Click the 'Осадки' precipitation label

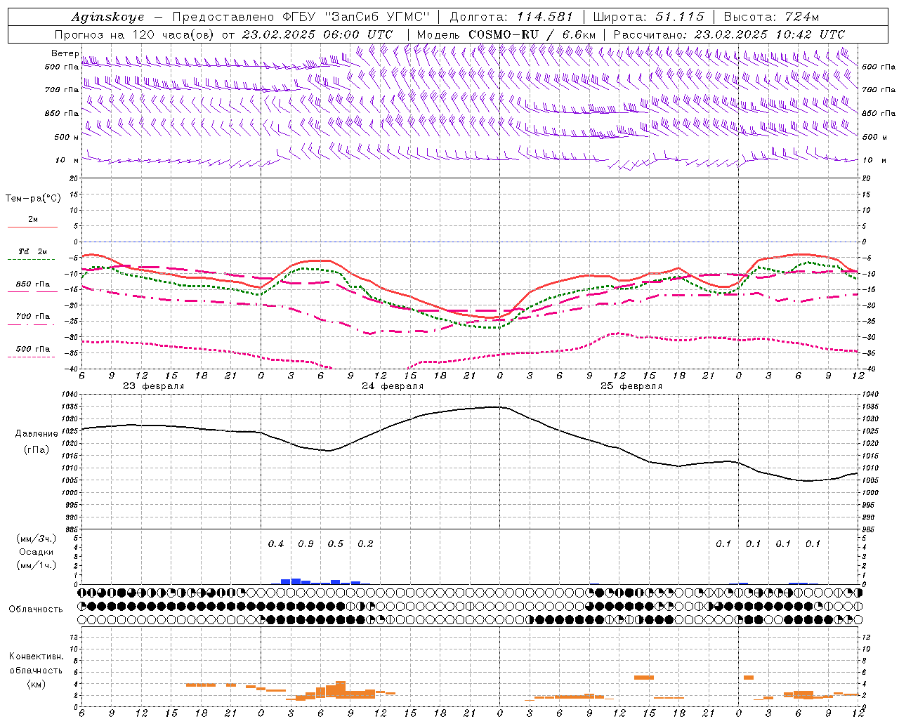pyautogui.click(x=35, y=552)
